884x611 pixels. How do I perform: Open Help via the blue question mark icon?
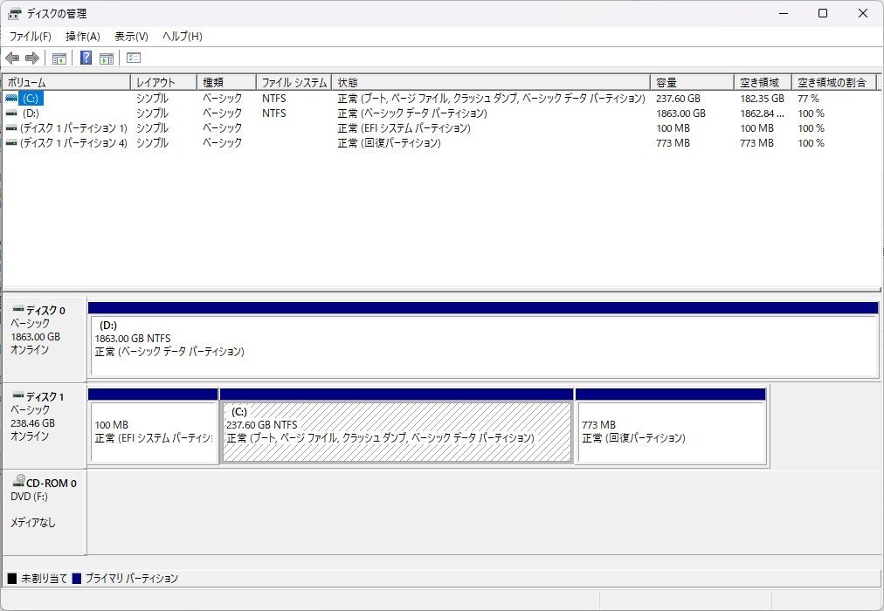tap(86, 58)
